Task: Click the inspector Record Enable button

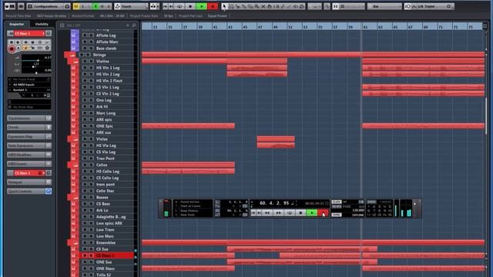Action: pyautogui.click(x=12, y=48)
